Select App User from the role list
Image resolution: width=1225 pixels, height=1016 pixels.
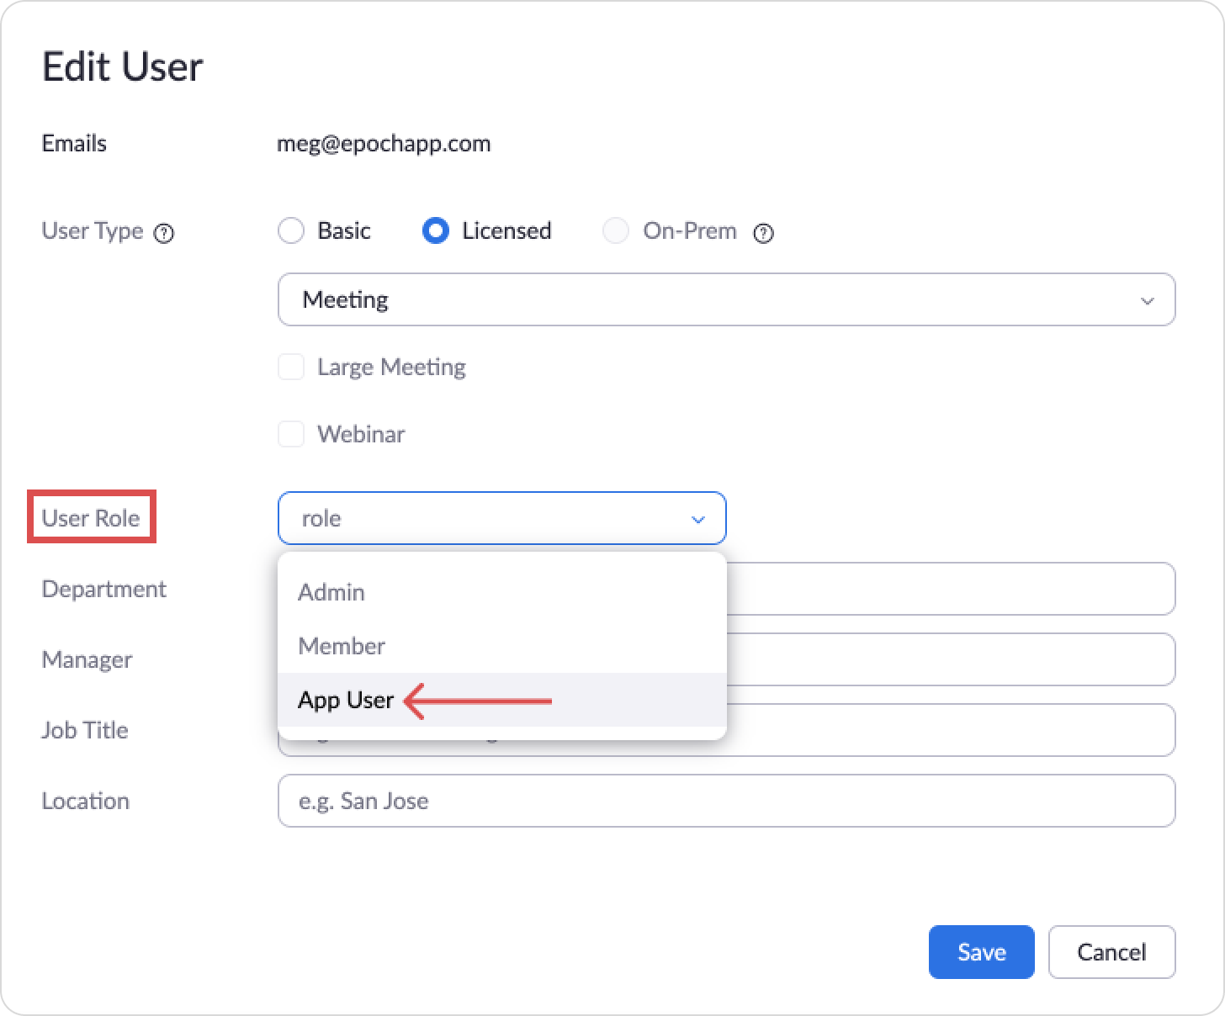(345, 700)
